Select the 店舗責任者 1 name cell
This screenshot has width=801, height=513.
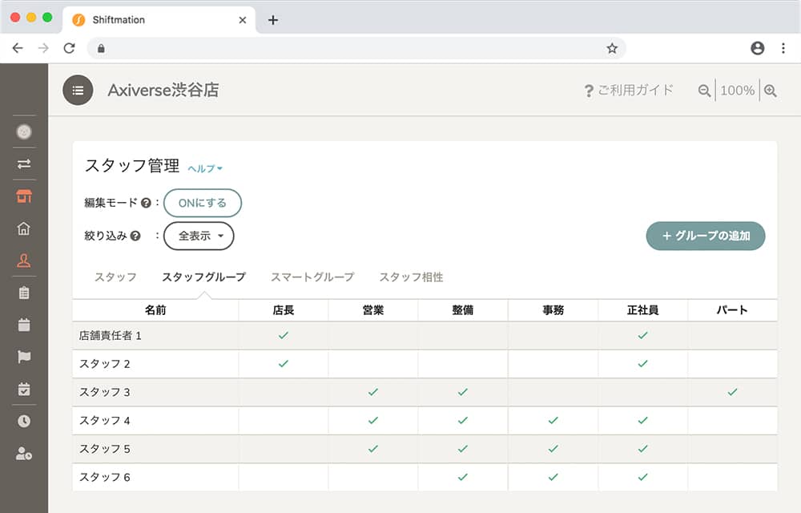(x=155, y=335)
